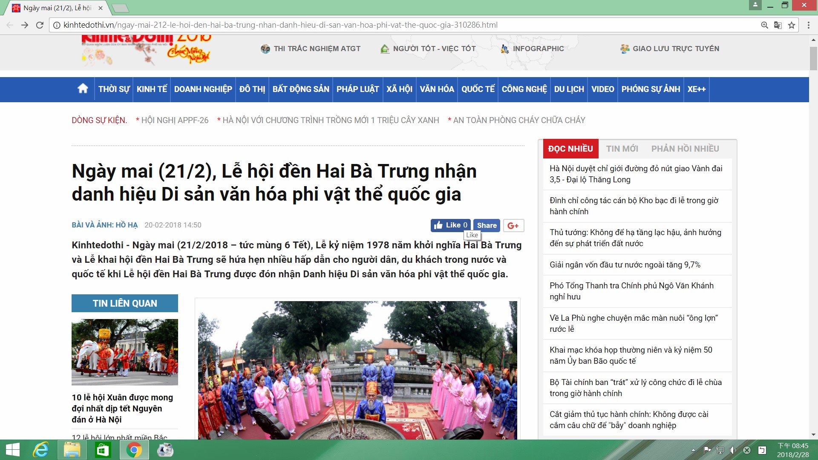Open Internet Explorer from taskbar
The image size is (818, 460).
(41, 450)
